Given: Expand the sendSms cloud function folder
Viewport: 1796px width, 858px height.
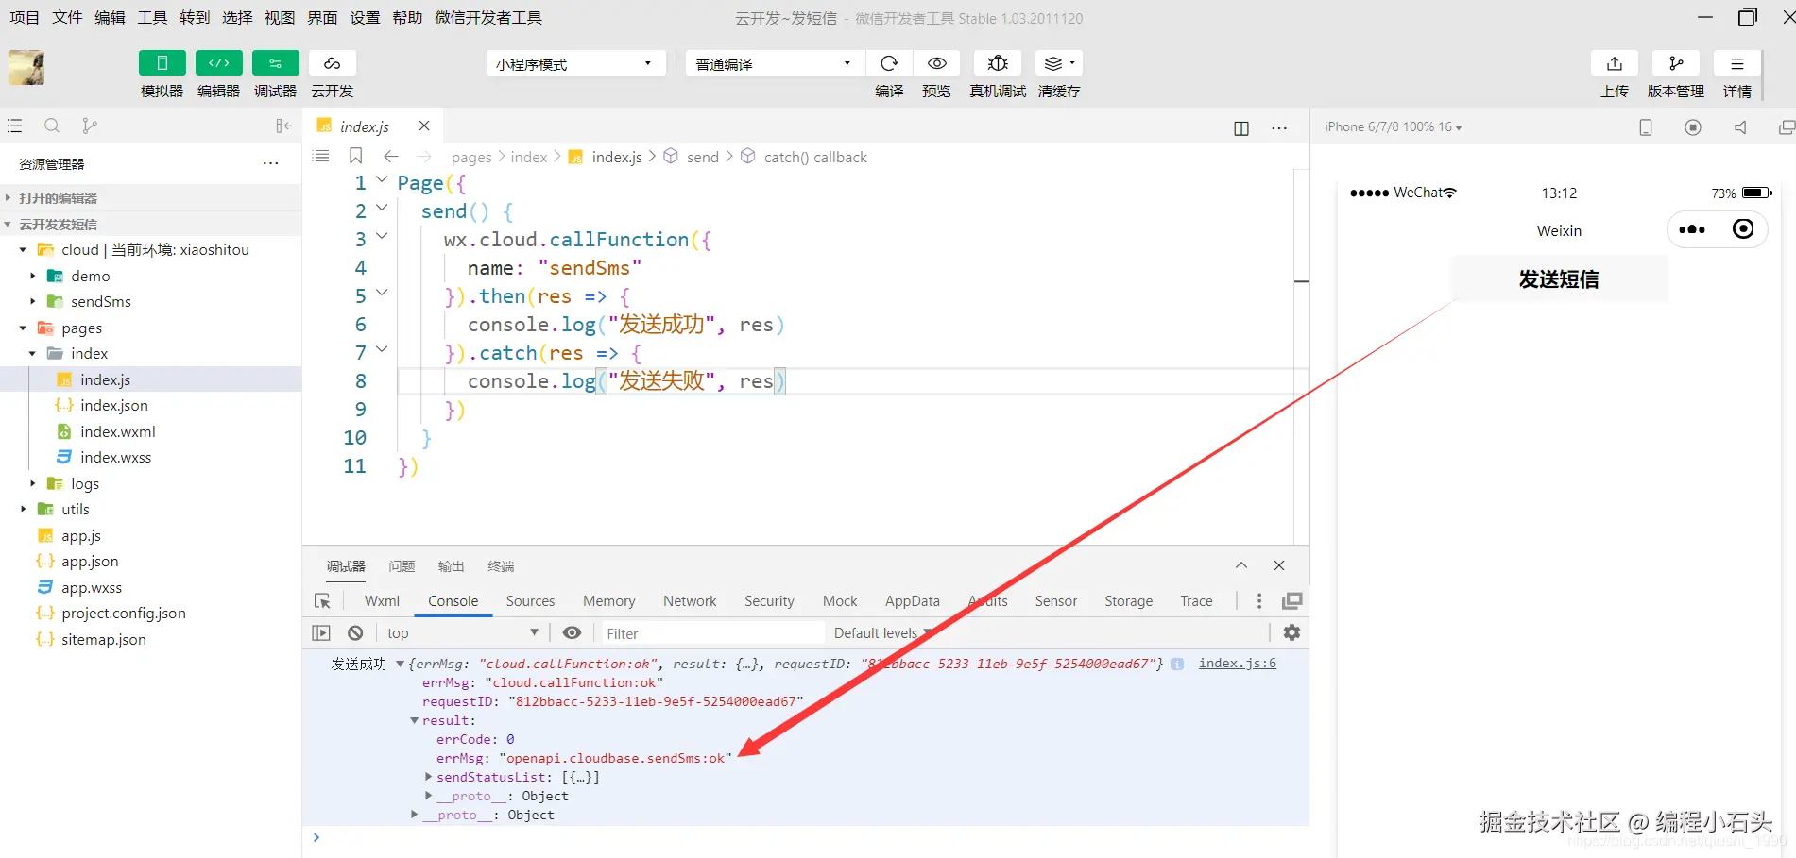Looking at the screenshot, I should coord(32,302).
